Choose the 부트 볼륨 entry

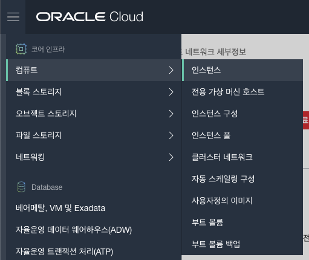(242, 223)
